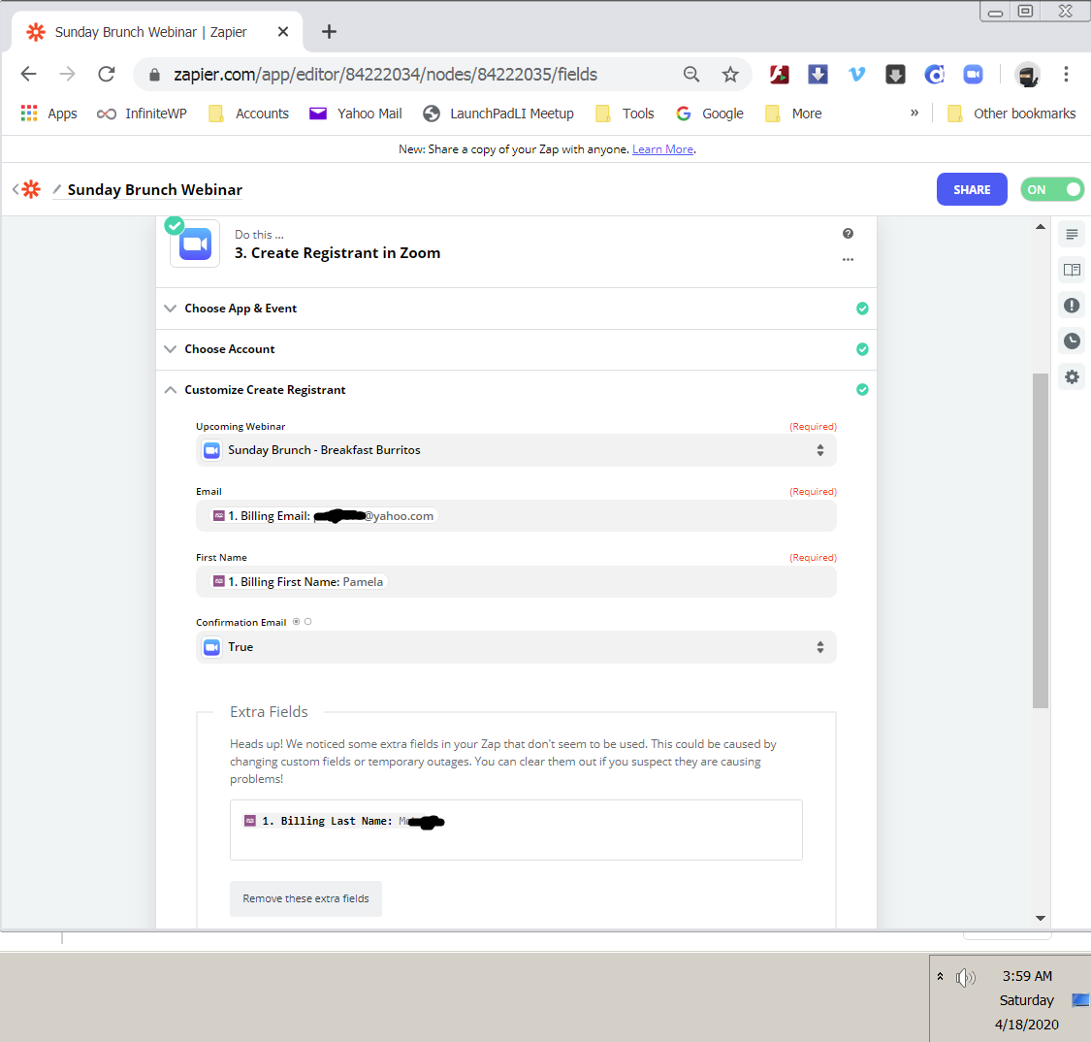Close the Sunday Brunch Webinar tab

[x=283, y=32]
